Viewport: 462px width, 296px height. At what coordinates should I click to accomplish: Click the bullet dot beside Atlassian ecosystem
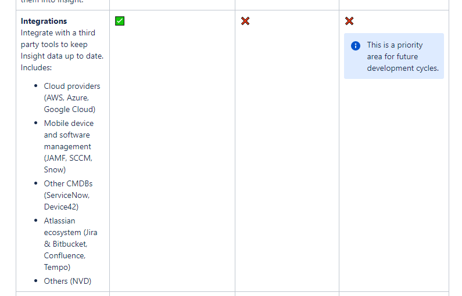coord(36,221)
